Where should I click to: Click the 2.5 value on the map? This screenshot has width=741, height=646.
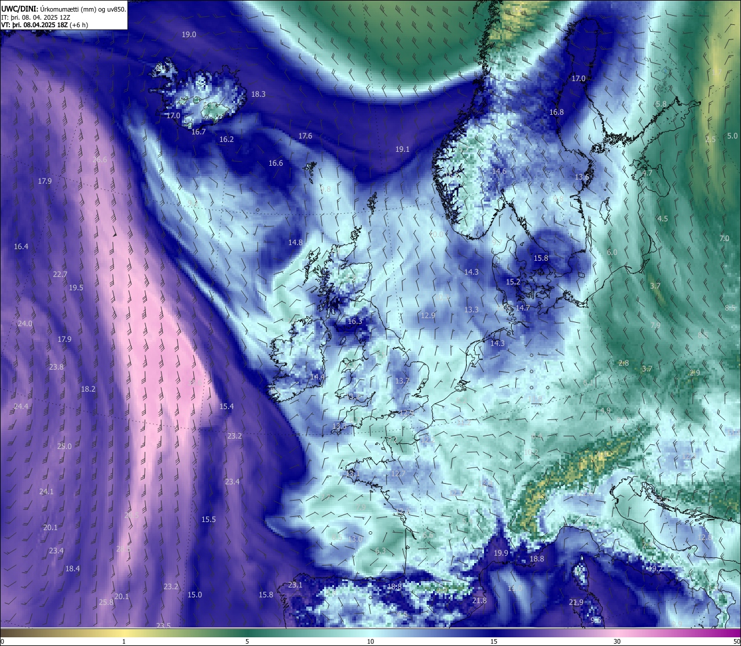click(x=710, y=140)
